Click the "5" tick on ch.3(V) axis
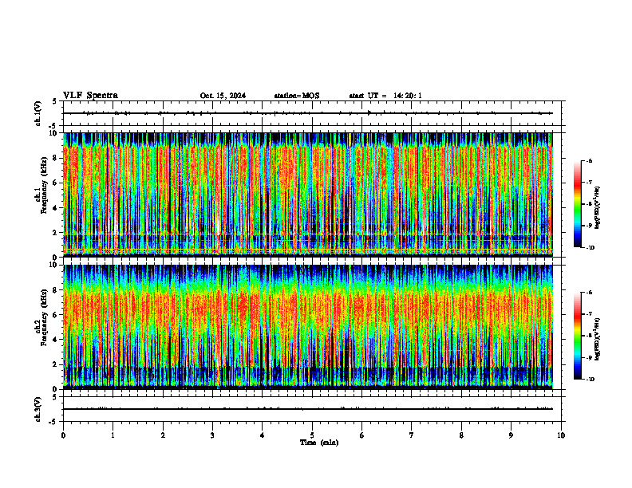632x488 pixels. 54,397
